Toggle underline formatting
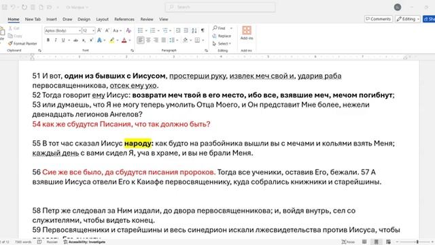Screen dimensions: 435x245 [63, 40]
